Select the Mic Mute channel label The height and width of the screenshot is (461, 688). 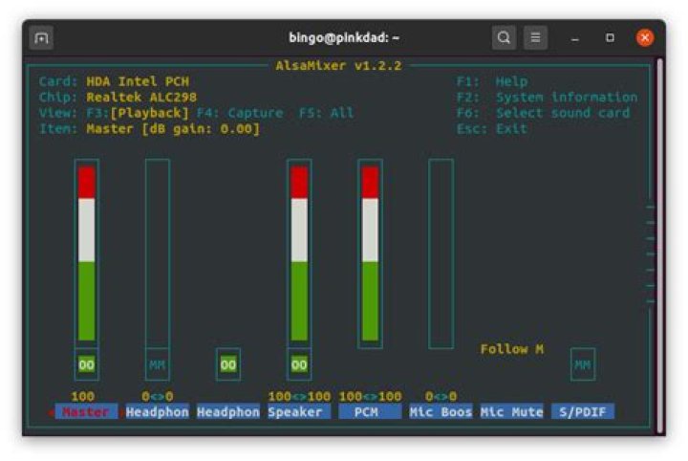tap(511, 412)
